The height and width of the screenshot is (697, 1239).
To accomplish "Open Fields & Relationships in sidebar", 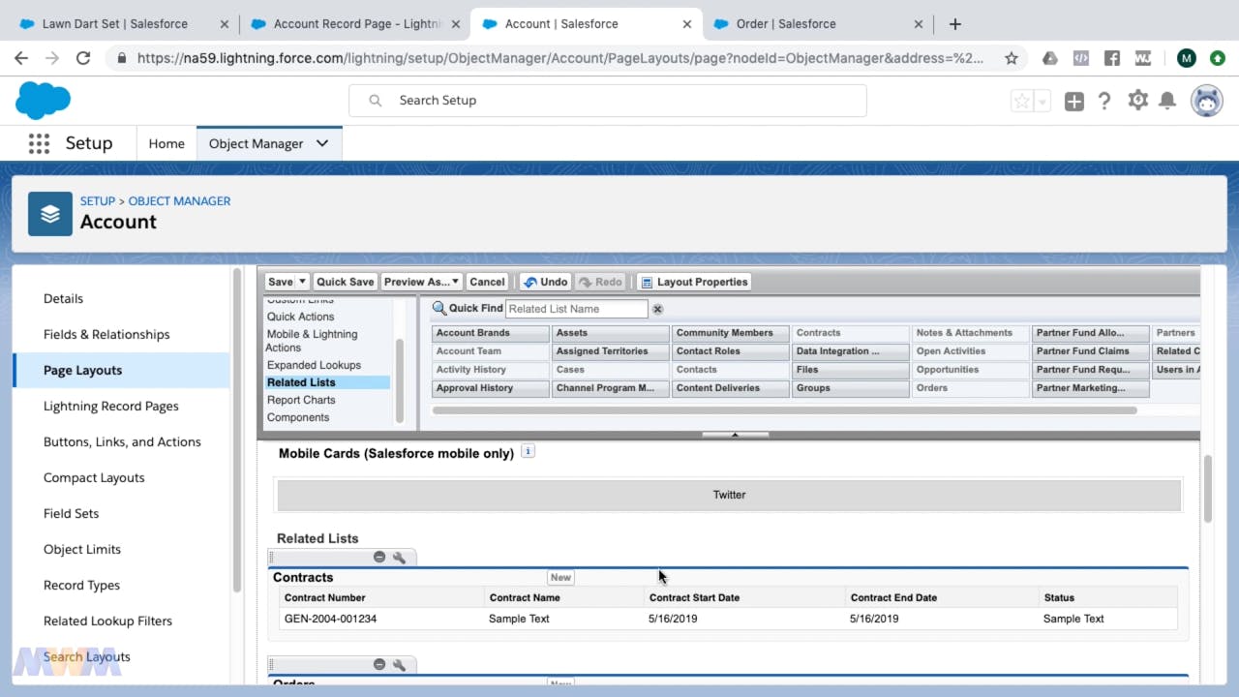I will pos(106,334).
